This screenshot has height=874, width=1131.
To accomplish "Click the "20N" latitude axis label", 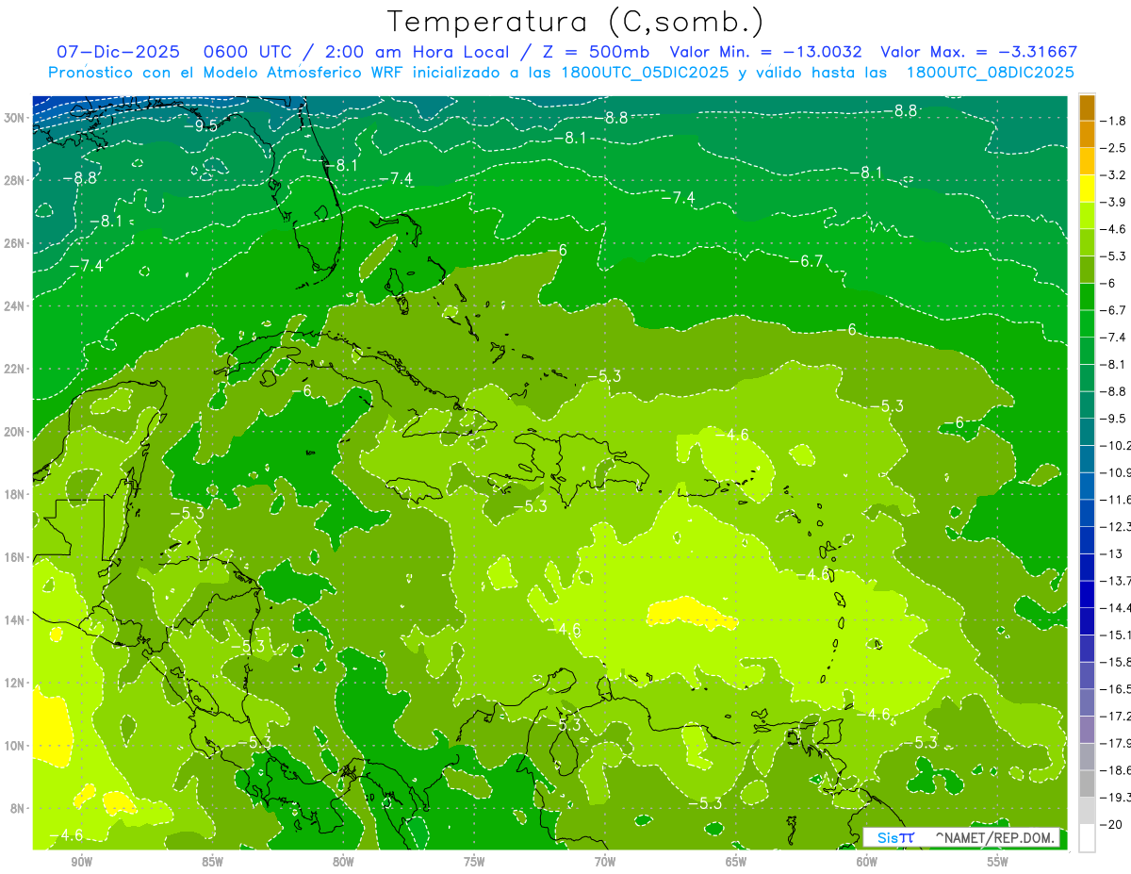I will coord(14,432).
